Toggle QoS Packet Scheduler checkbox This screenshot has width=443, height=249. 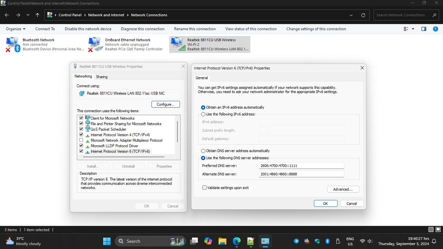(81, 129)
